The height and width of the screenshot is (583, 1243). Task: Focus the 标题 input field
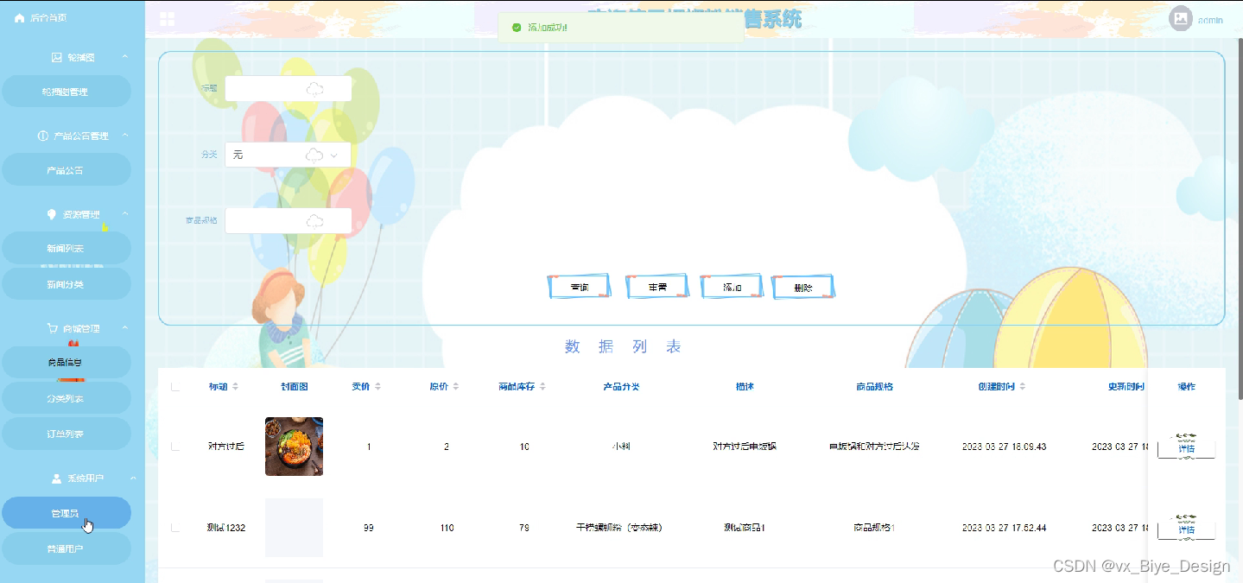click(x=288, y=89)
